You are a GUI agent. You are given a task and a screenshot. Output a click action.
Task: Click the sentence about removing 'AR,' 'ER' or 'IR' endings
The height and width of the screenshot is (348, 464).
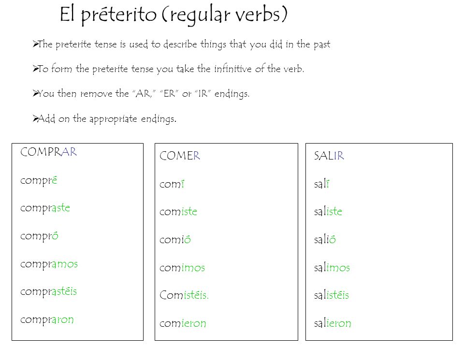144,94
